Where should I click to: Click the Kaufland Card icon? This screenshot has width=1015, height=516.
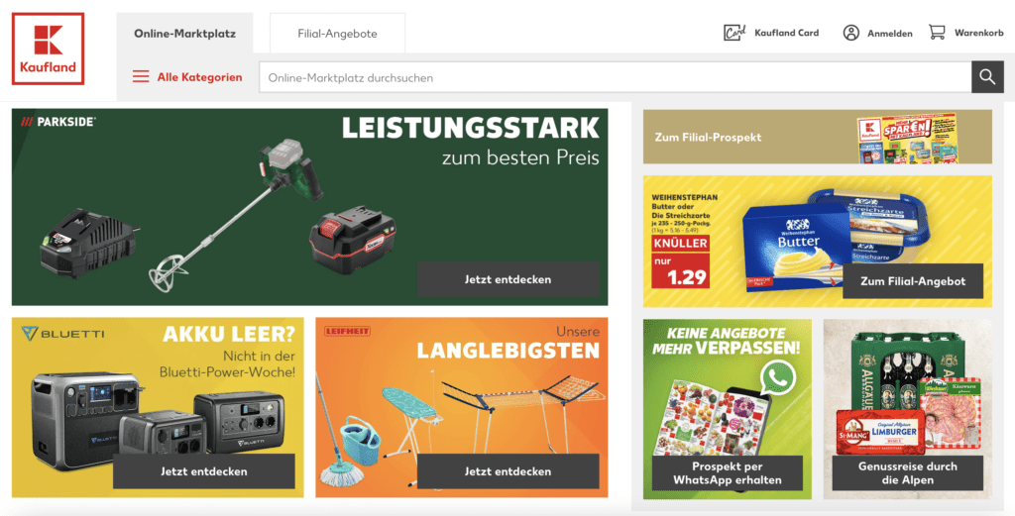click(x=734, y=33)
